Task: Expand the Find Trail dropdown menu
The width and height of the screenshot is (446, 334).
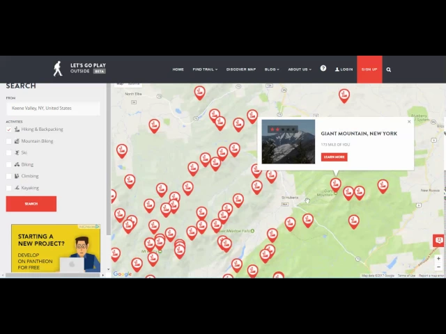Action: pos(205,70)
